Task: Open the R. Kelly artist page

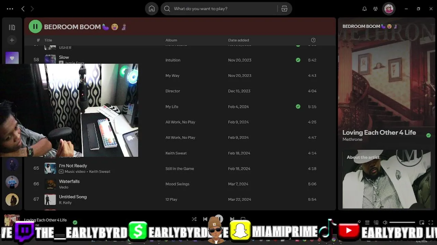Action: tap(65, 202)
